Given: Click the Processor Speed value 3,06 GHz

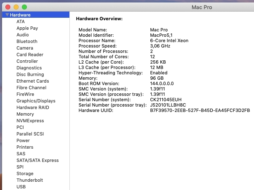Looking at the screenshot, I should coord(160,46).
